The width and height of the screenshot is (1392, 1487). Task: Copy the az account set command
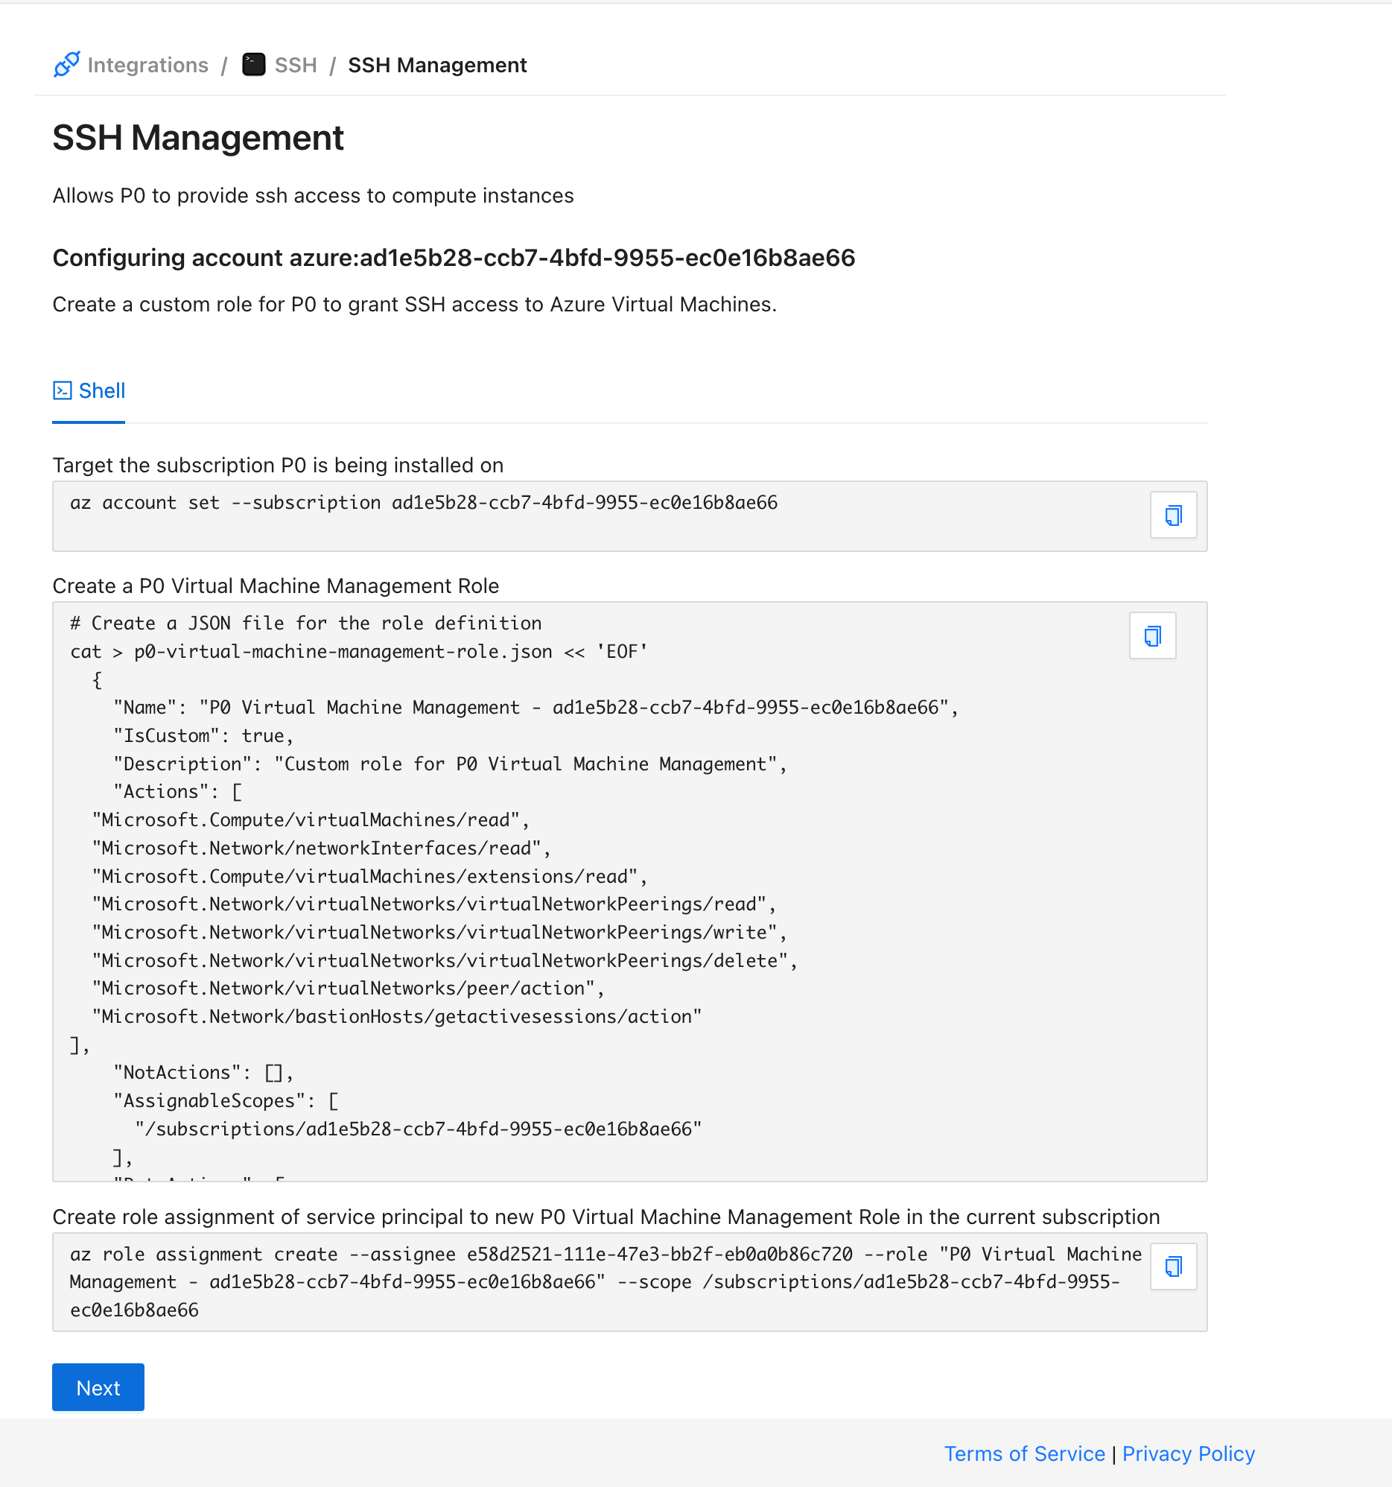click(1172, 516)
